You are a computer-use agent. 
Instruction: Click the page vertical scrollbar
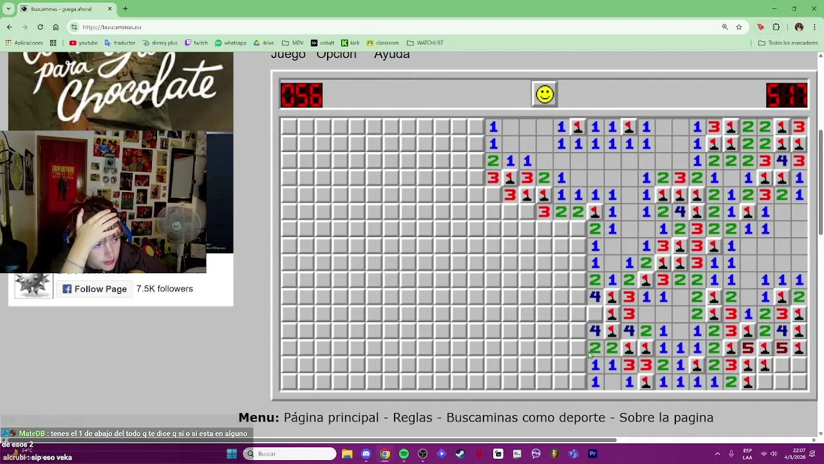coord(820,184)
